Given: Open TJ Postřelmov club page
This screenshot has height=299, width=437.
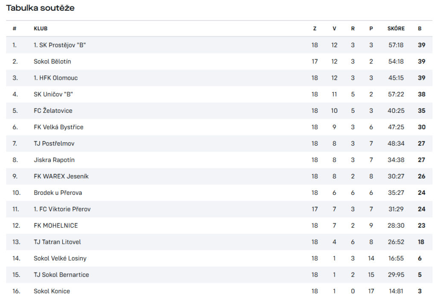Looking at the screenshot, I should [x=54, y=144].
